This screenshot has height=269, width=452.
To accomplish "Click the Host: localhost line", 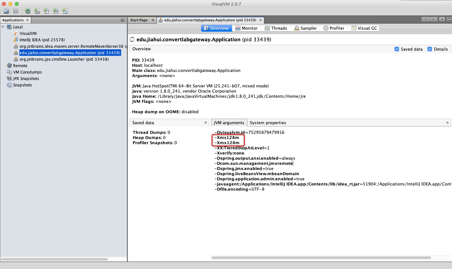I will pos(147,65).
